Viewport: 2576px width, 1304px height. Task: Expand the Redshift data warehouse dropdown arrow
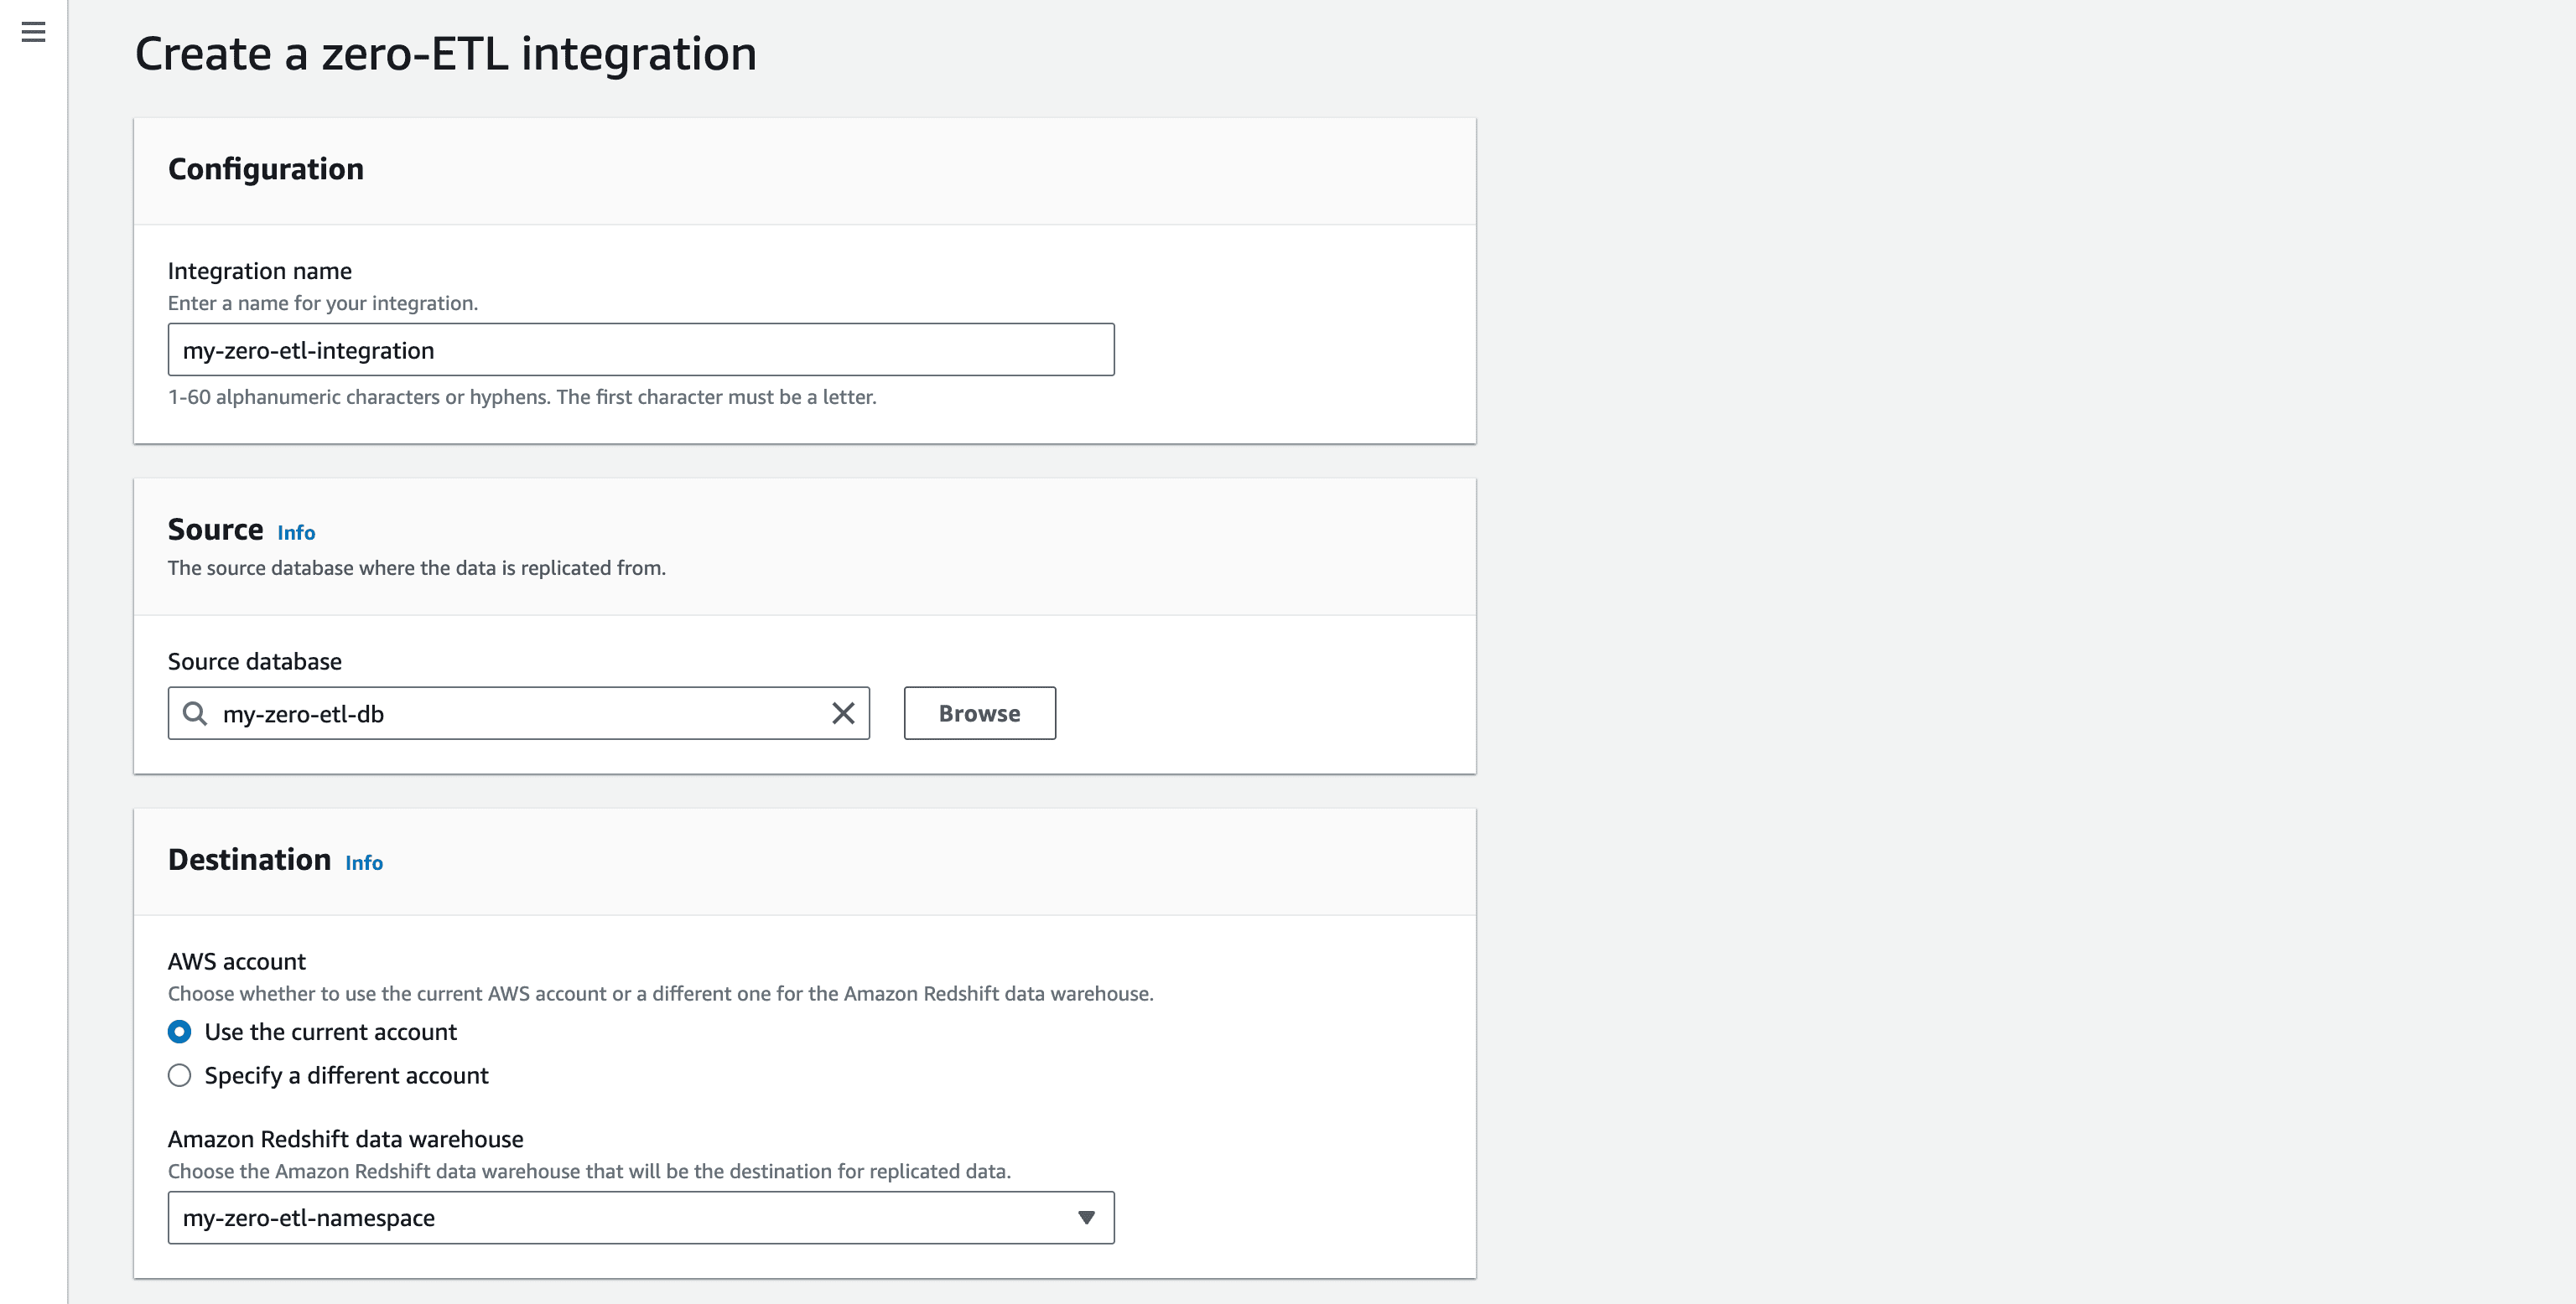pos(1086,1217)
